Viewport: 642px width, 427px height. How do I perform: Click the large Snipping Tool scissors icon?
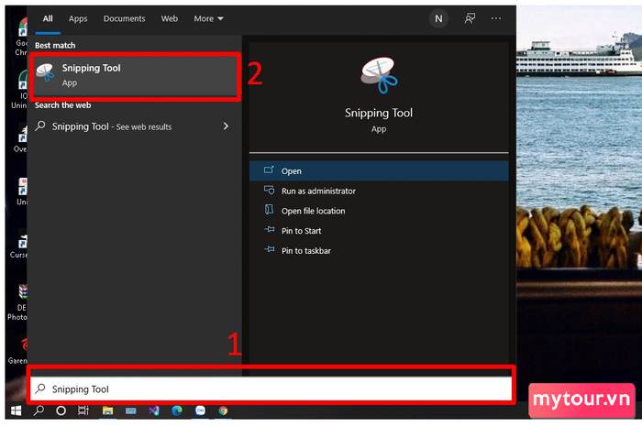[x=379, y=75]
